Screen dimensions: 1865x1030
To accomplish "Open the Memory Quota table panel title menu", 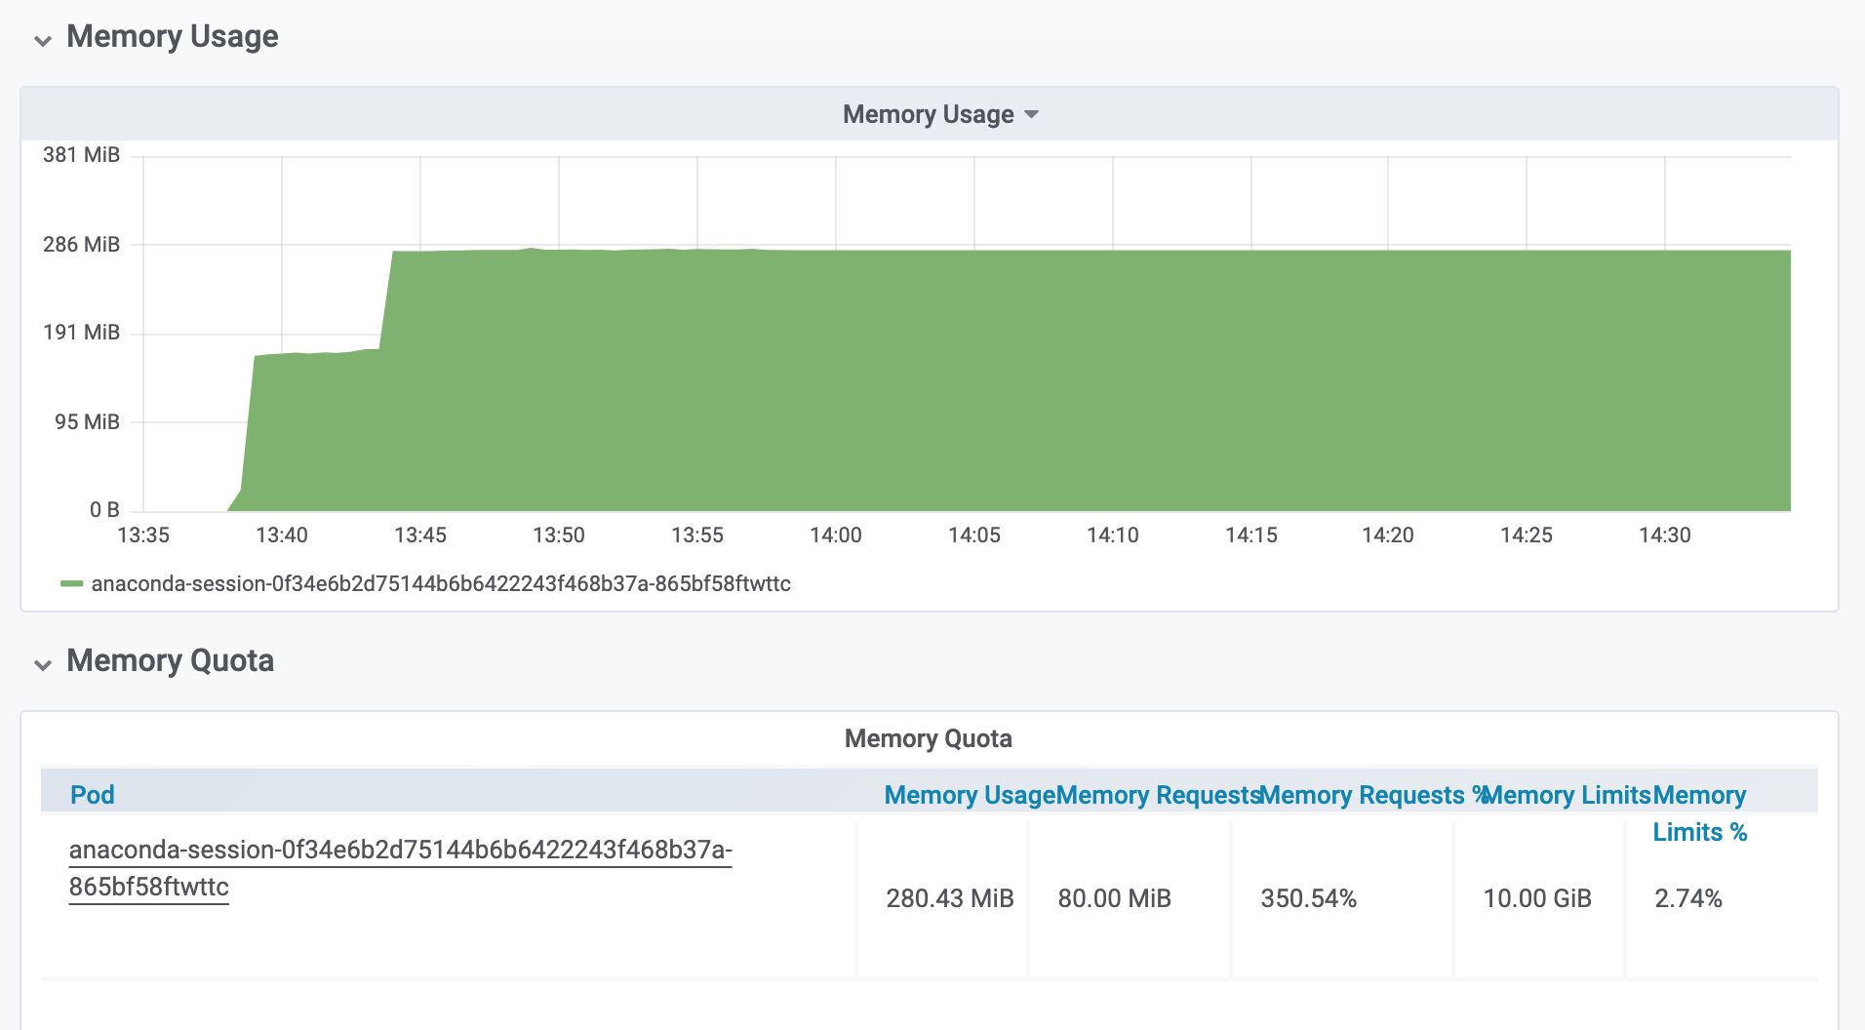I will coord(928,738).
